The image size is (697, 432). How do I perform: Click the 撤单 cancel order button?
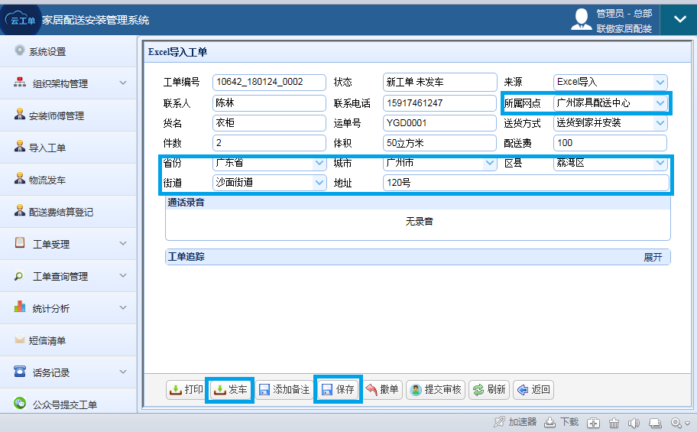click(382, 390)
